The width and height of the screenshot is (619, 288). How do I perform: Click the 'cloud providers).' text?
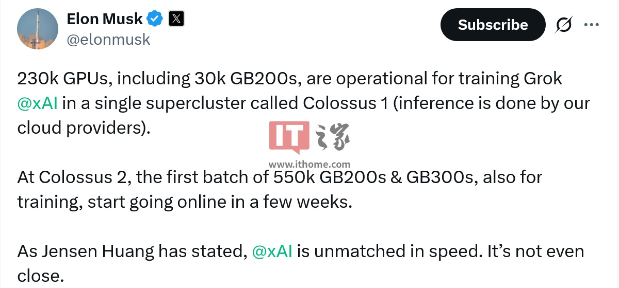(84, 128)
